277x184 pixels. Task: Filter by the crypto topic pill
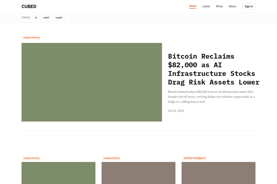pos(59,18)
